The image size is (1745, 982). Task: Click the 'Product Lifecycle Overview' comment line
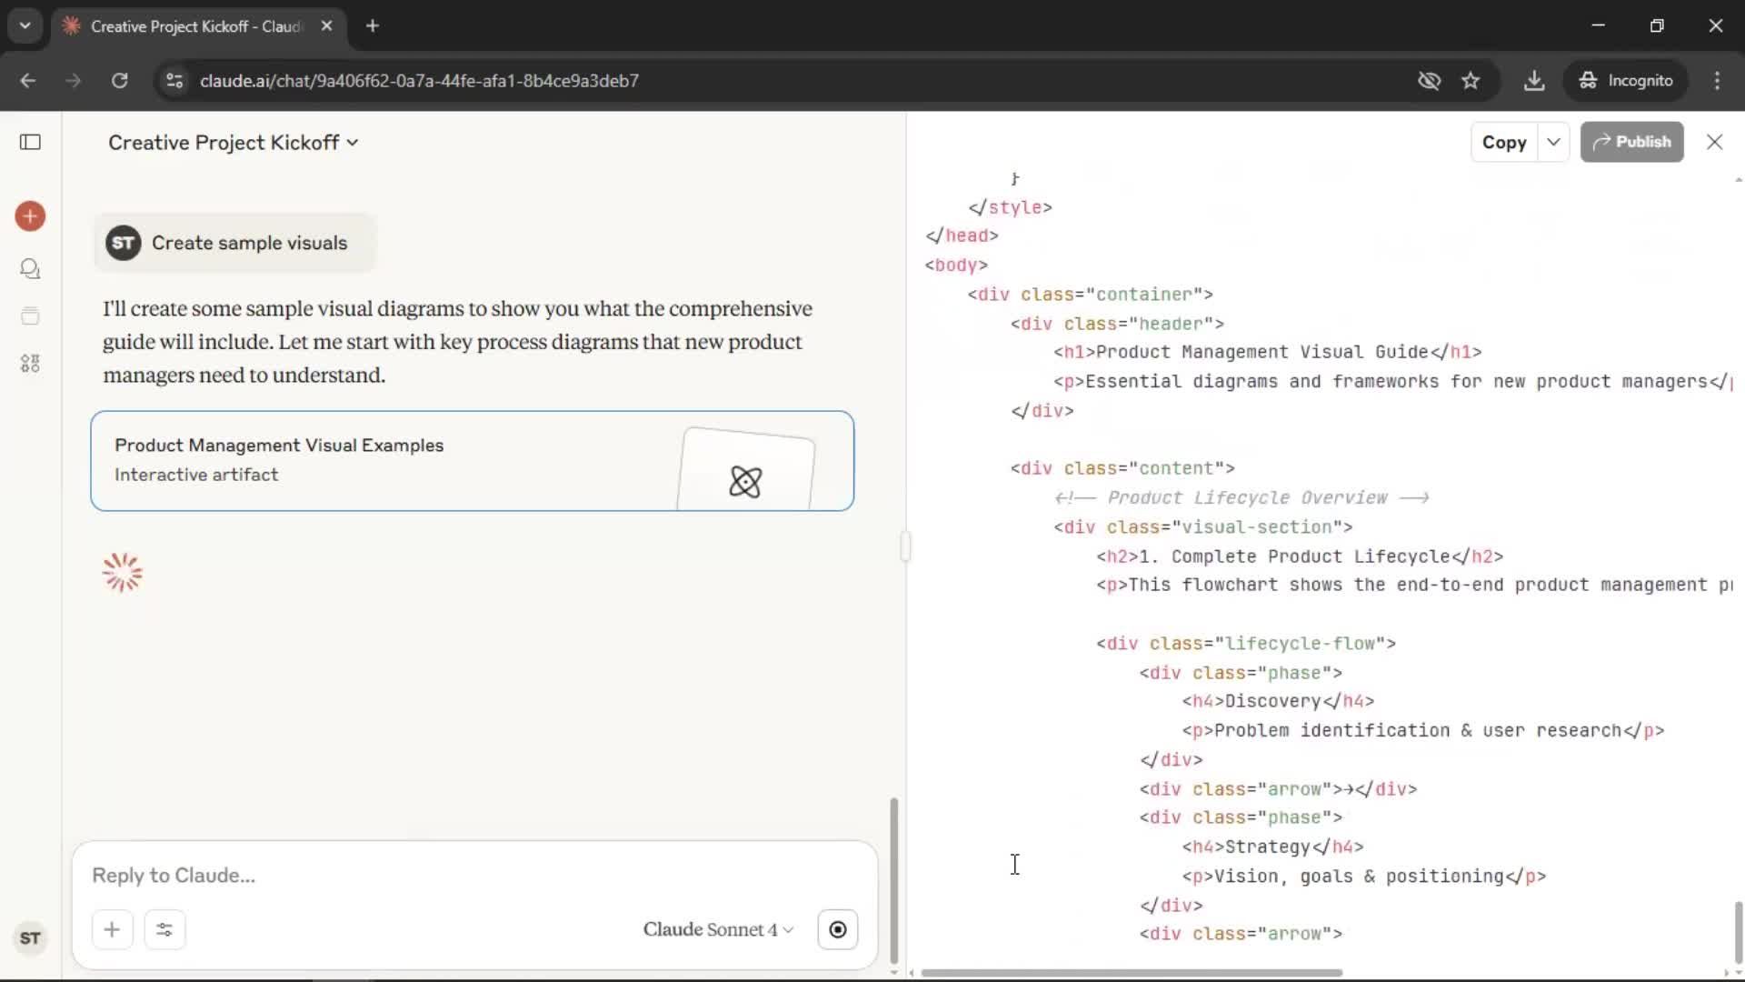(x=1241, y=498)
